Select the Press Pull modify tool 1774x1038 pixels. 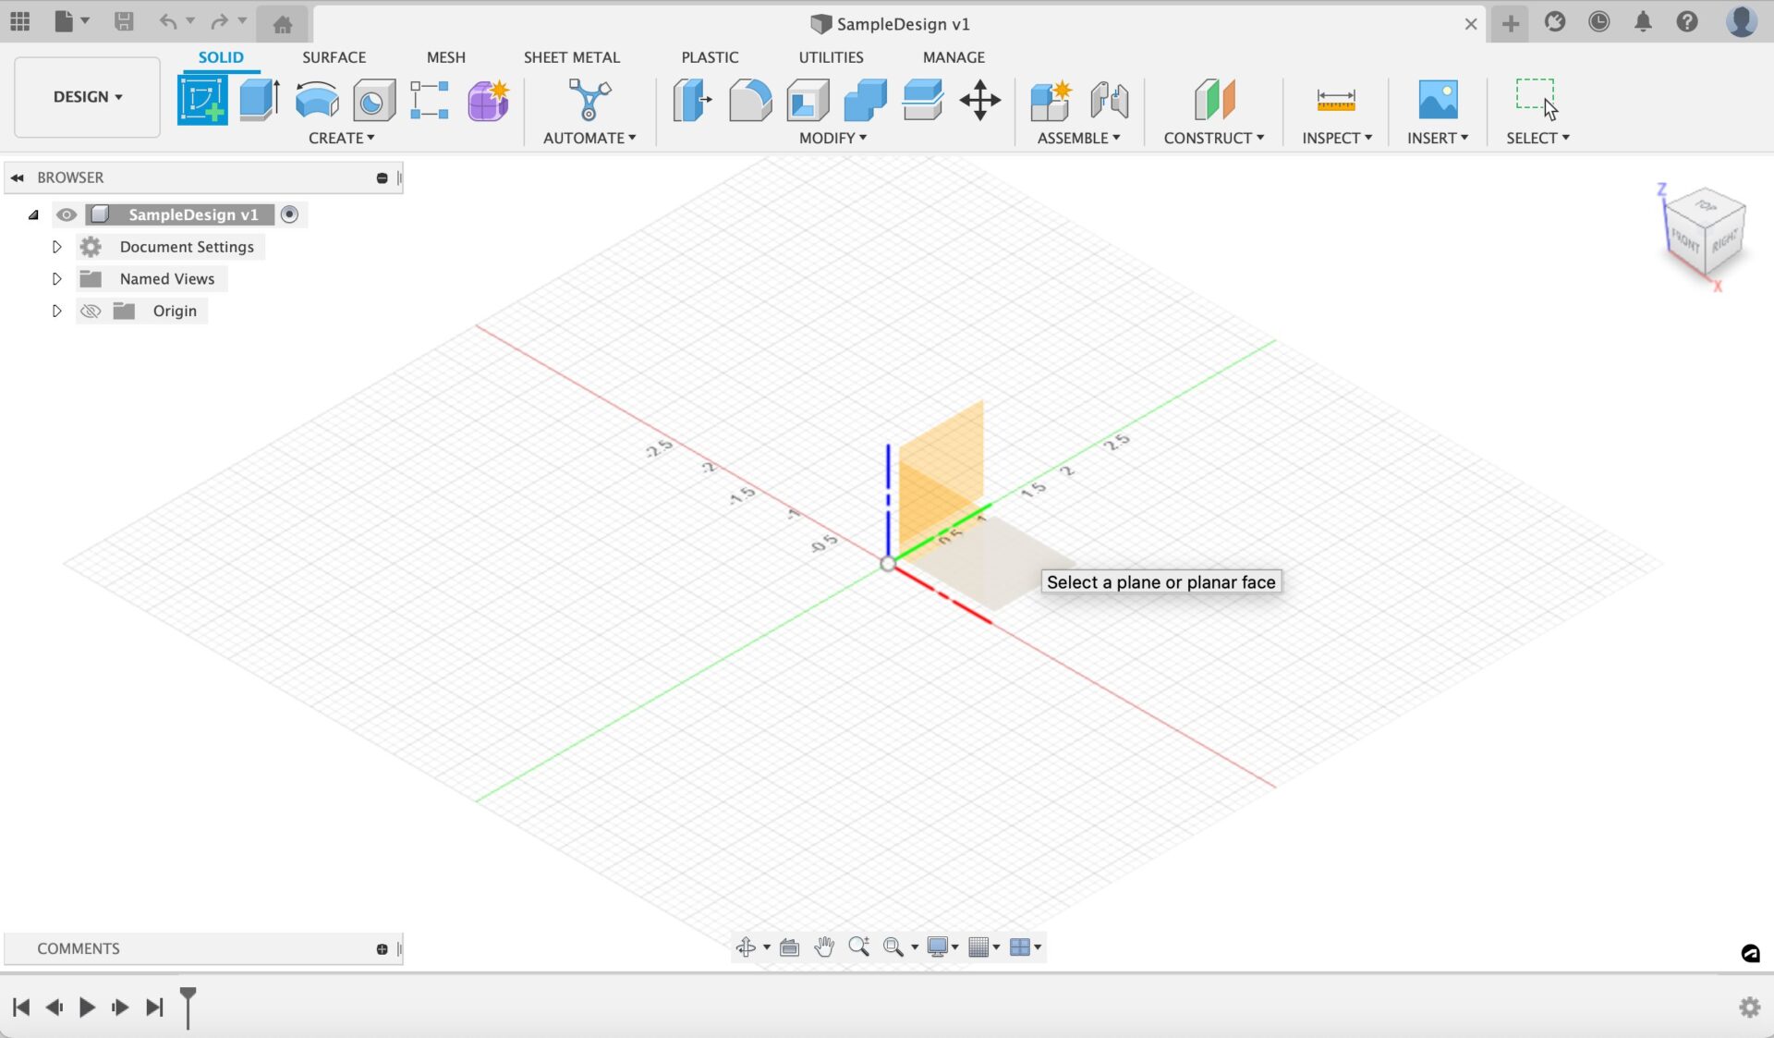click(x=691, y=100)
